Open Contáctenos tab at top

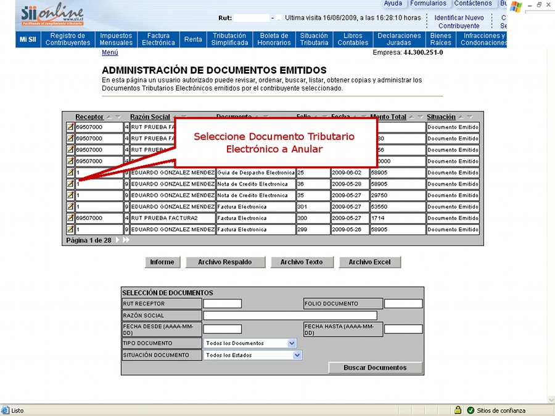(x=473, y=4)
